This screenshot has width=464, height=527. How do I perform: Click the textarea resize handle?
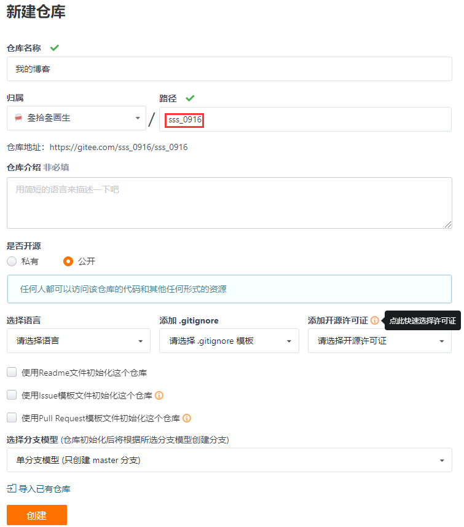click(x=448, y=225)
